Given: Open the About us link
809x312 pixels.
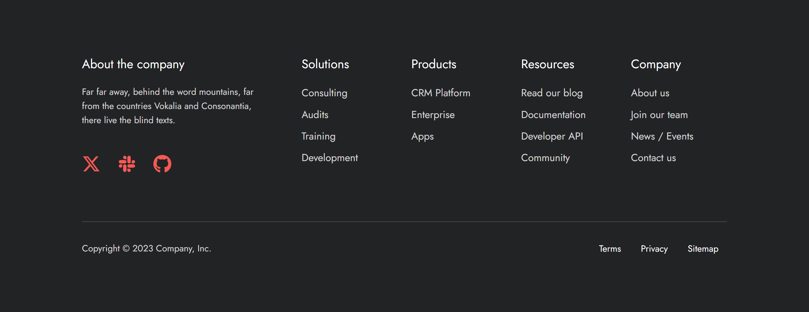Looking at the screenshot, I should pos(650,93).
